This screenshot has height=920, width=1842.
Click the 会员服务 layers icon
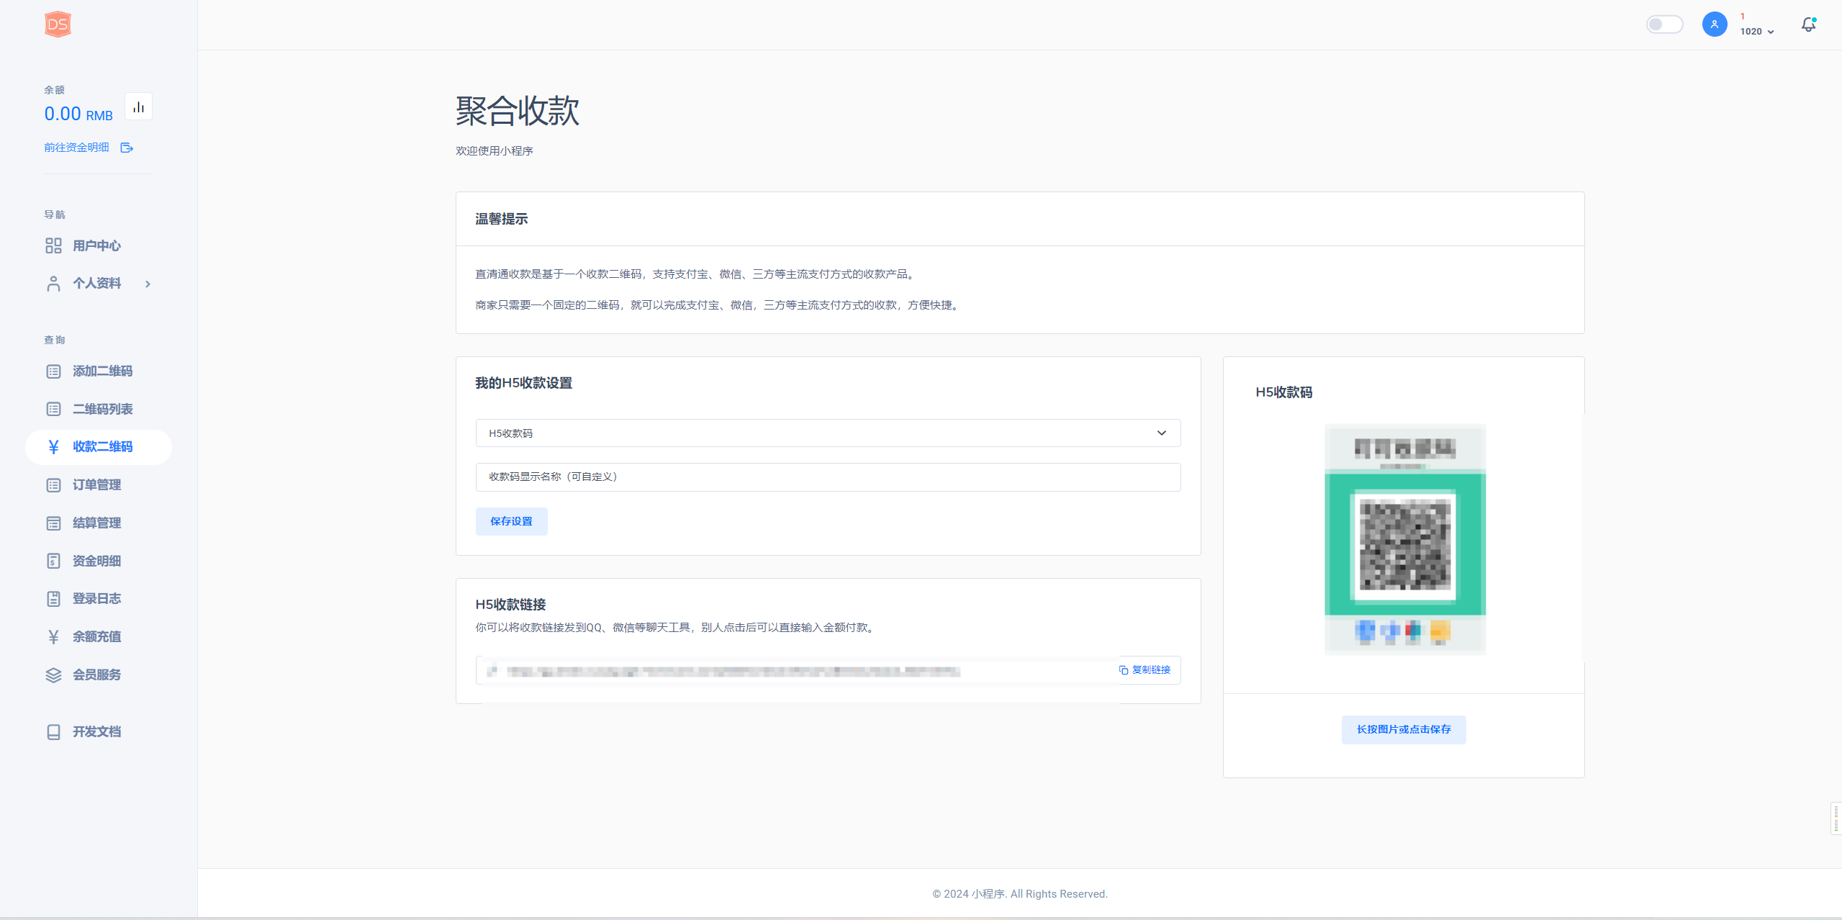click(x=53, y=675)
